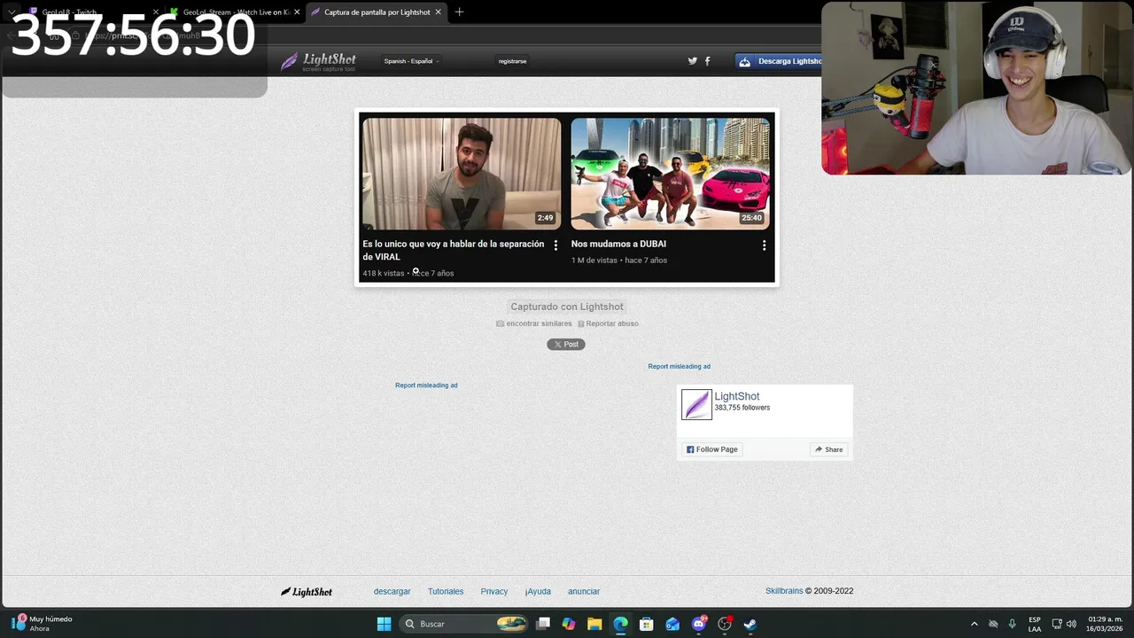Click '1 M de vistas • hace 7 años'

click(619, 260)
